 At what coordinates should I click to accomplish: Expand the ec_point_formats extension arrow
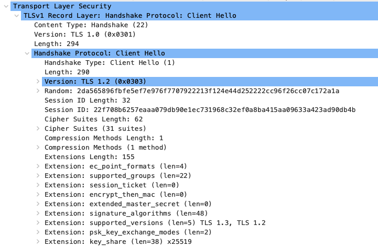(x=38, y=166)
